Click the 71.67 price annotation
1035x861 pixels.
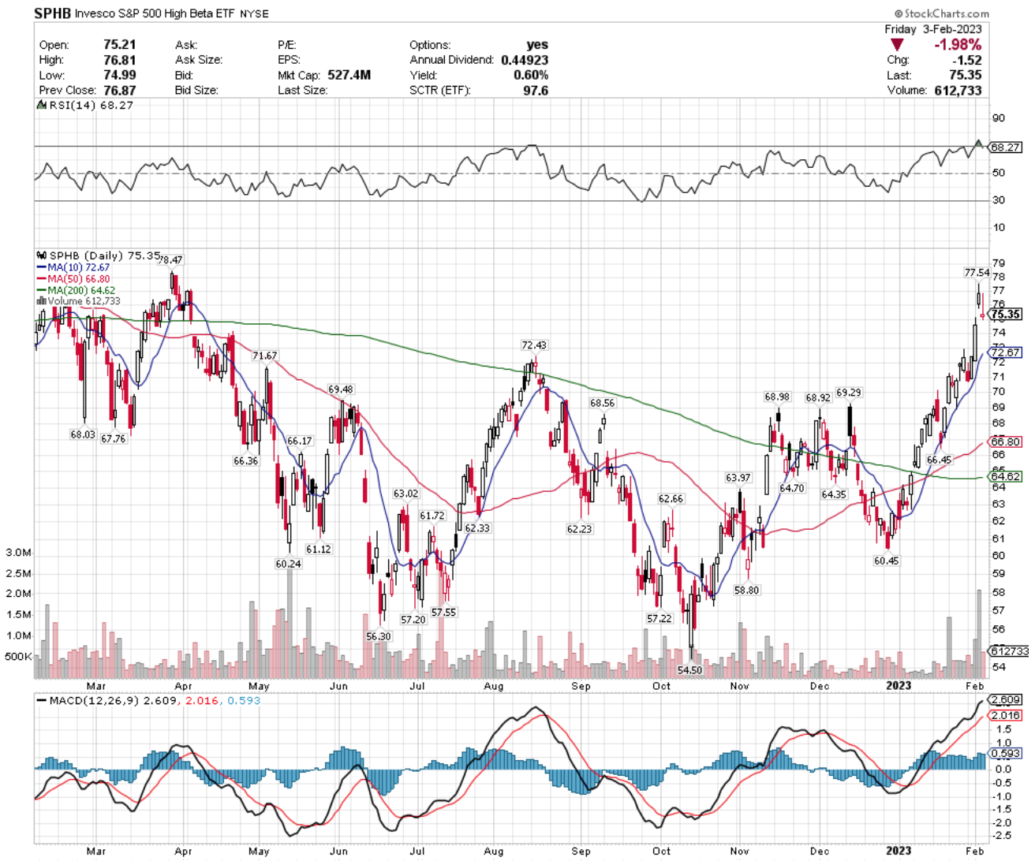coord(265,356)
